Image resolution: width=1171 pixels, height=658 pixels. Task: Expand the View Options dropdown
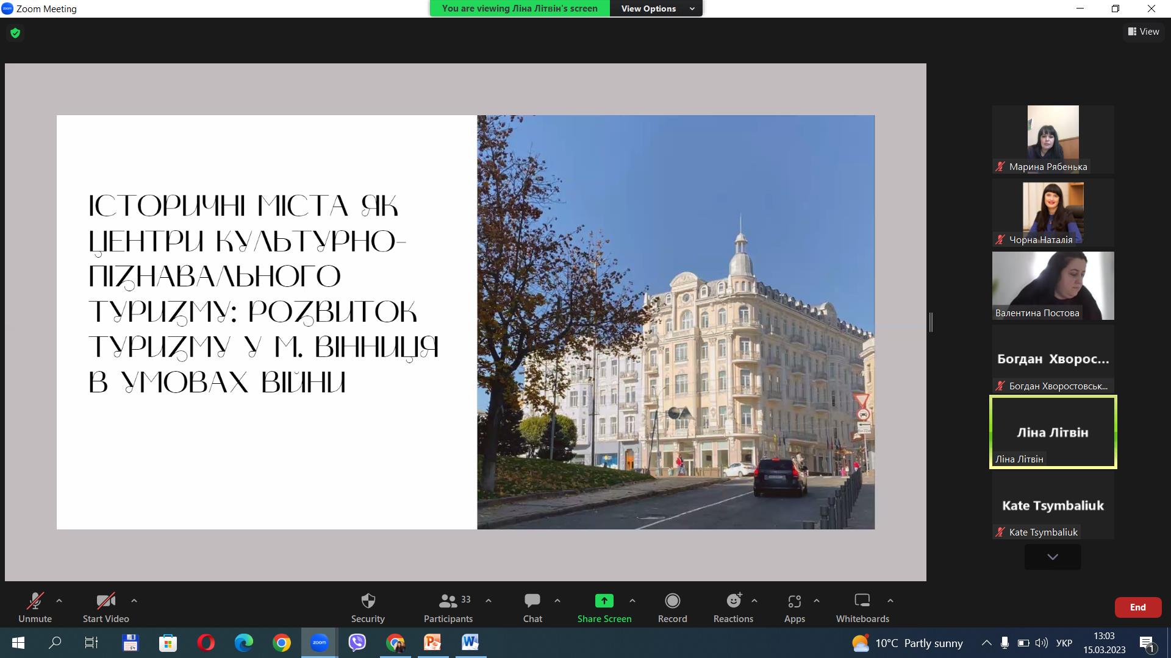(x=656, y=9)
